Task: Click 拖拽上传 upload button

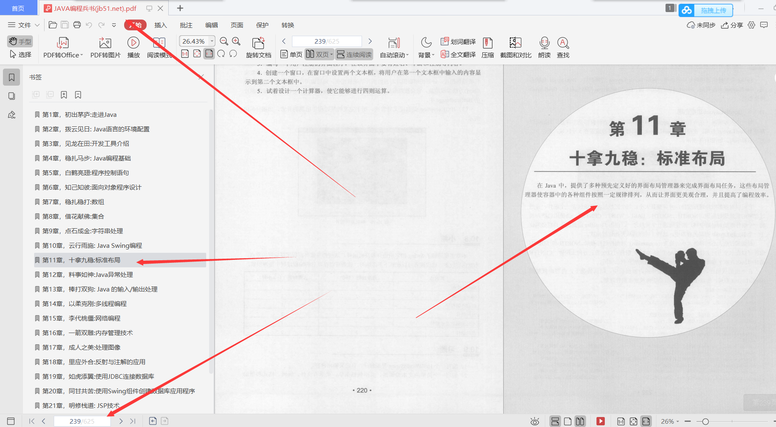Action: click(x=706, y=10)
